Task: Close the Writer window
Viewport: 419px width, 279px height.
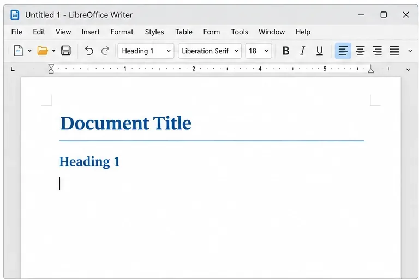Action: point(406,15)
